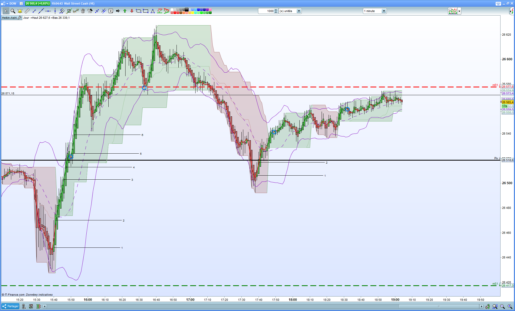Viewport: 515px width, 311px height.
Task: Pick the yellow color swatch
Action: tap(193, 13)
